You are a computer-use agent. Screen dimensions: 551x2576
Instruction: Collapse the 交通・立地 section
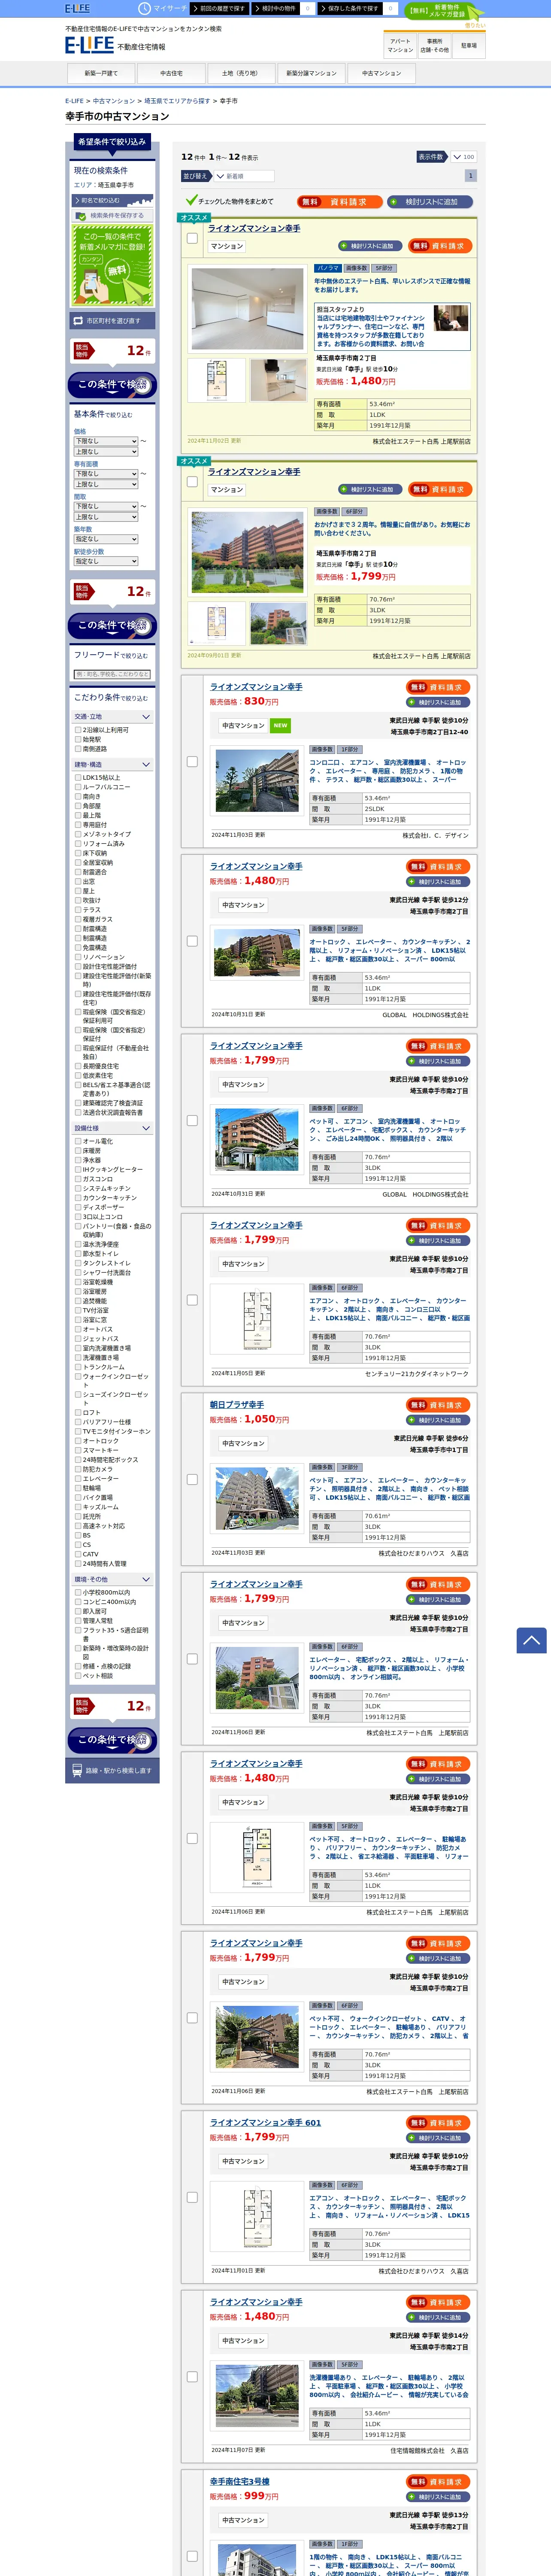click(x=112, y=717)
